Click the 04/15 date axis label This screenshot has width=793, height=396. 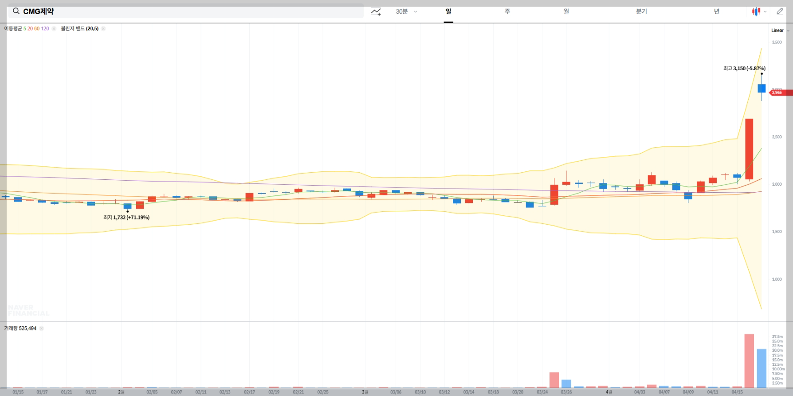(x=737, y=392)
